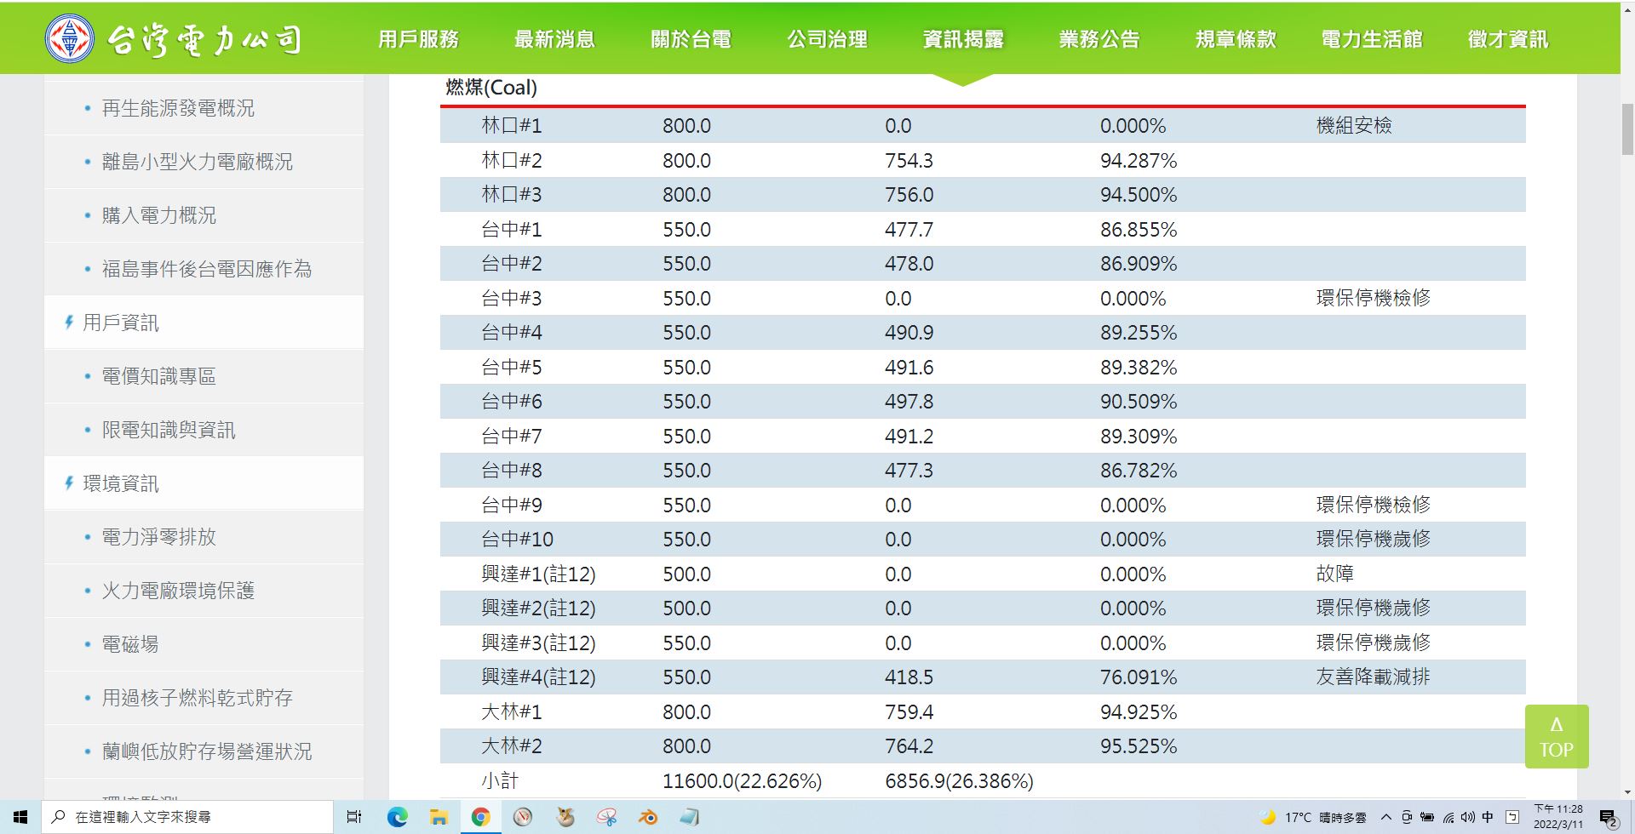This screenshot has height=834, width=1635.
Task: Open the 關於台電 menu
Action: 691,39
